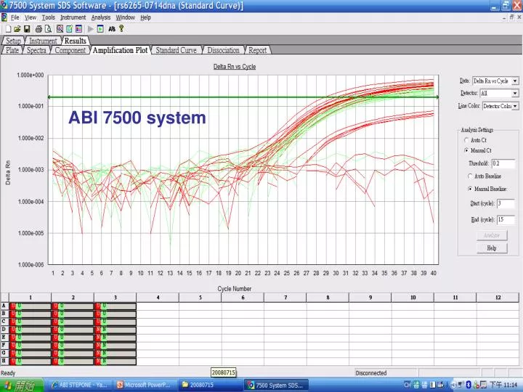Image resolution: width=523 pixels, height=392 pixels.
Task: Select the Manual Ct radio button
Action: point(466,150)
